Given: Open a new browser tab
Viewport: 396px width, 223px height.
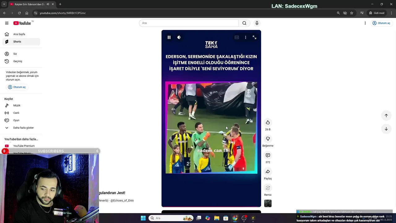Looking at the screenshot, I should pyautogui.click(x=60, y=4).
